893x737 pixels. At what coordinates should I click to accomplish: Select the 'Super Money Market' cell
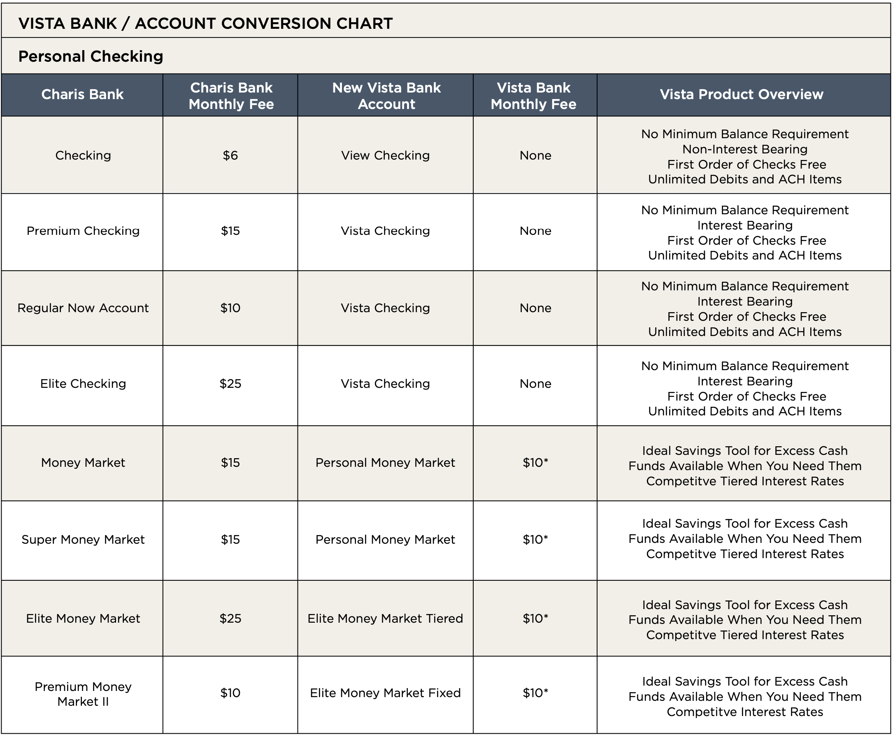pos(83,540)
